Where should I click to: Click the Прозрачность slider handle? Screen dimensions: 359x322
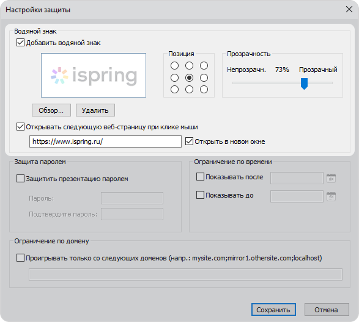[x=304, y=84]
